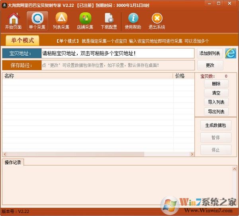Click the 暂停 pause button
The width and height of the screenshot is (239, 216).
pos(215,138)
